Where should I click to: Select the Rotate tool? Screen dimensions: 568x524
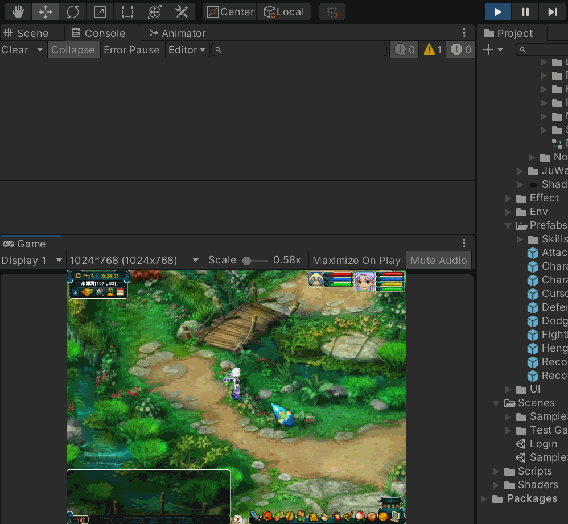click(x=73, y=12)
